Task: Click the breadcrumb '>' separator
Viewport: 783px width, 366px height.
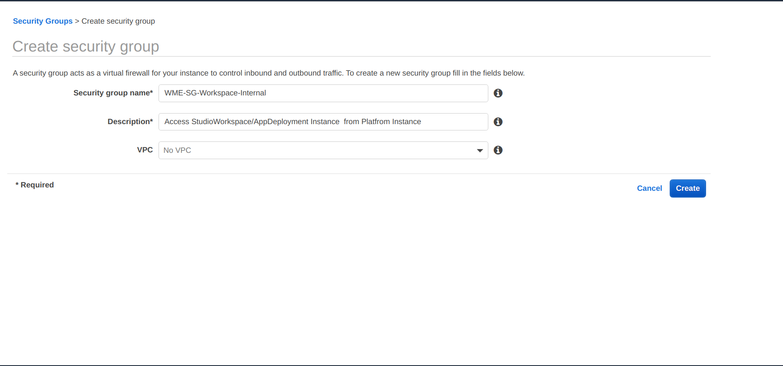Action: tap(77, 21)
